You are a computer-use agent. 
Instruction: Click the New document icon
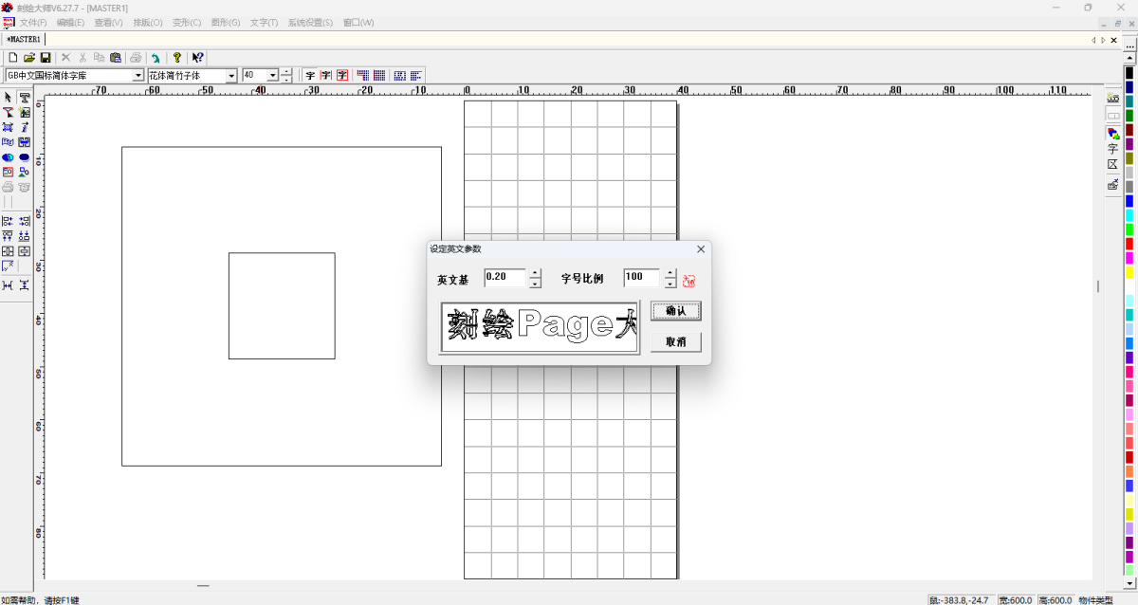click(x=12, y=58)
